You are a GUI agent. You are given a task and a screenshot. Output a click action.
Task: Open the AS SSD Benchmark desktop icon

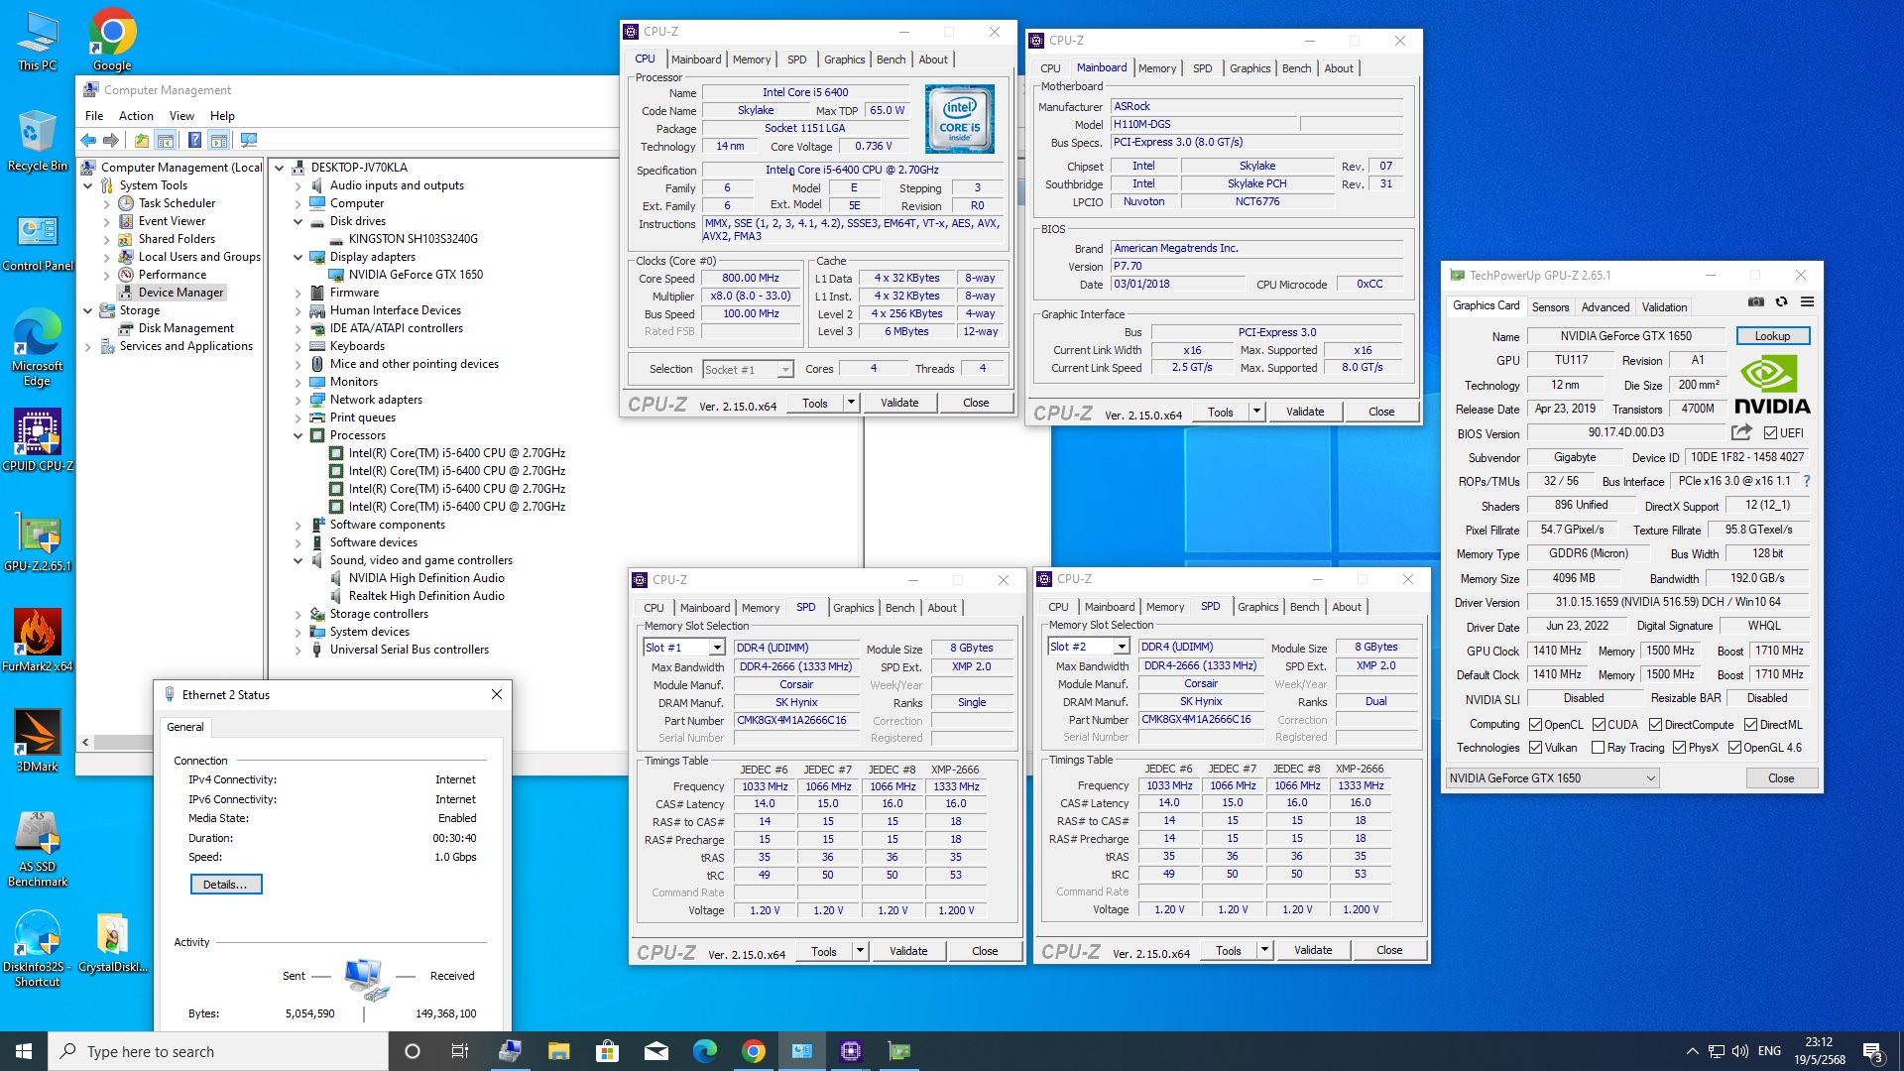pyautogui.click(x=38, y=850)
